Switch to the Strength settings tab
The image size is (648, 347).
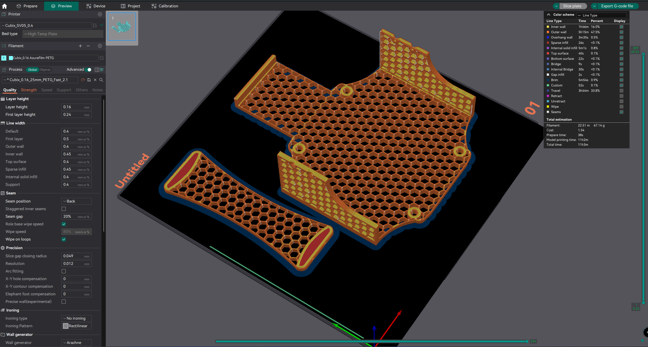29,90
